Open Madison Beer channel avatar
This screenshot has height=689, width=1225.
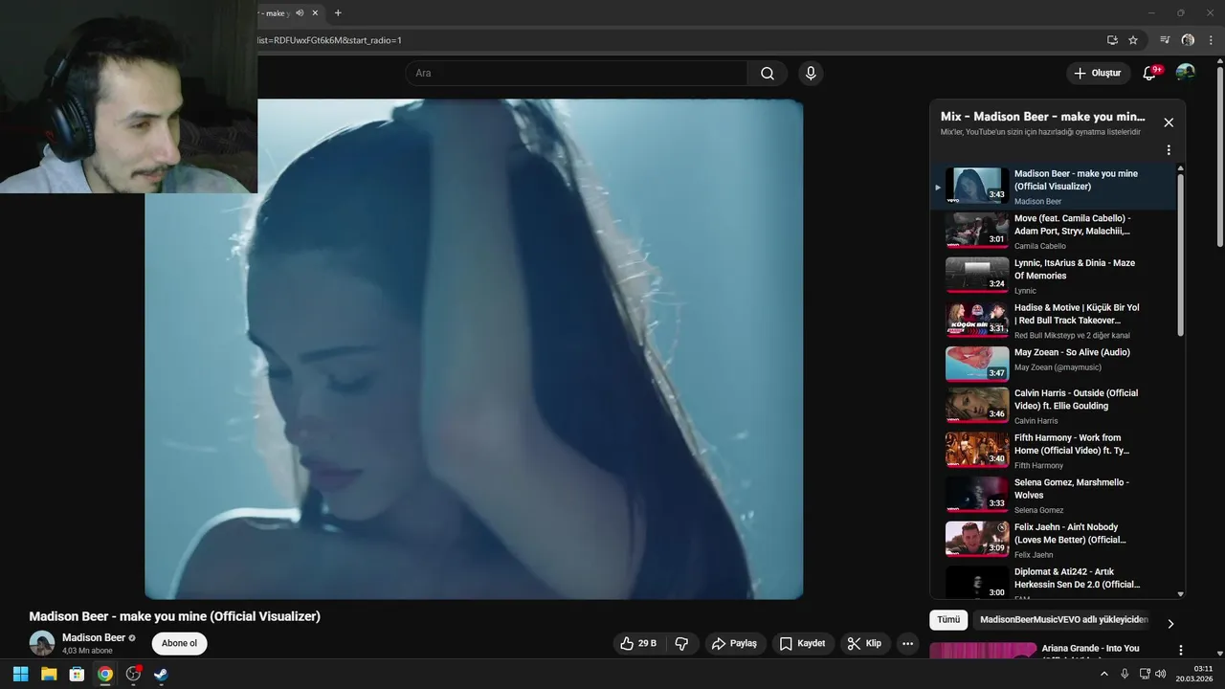click(x=42, y=643)
